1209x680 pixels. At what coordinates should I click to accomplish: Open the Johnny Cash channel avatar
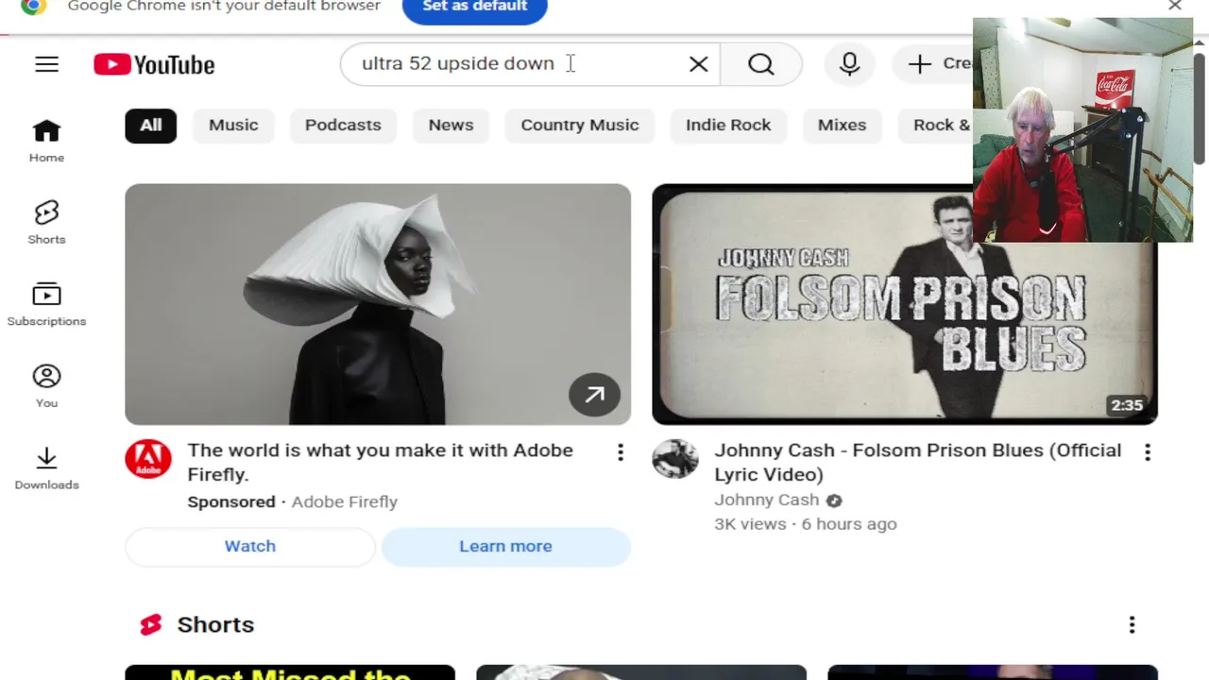[x=675, y=459]
